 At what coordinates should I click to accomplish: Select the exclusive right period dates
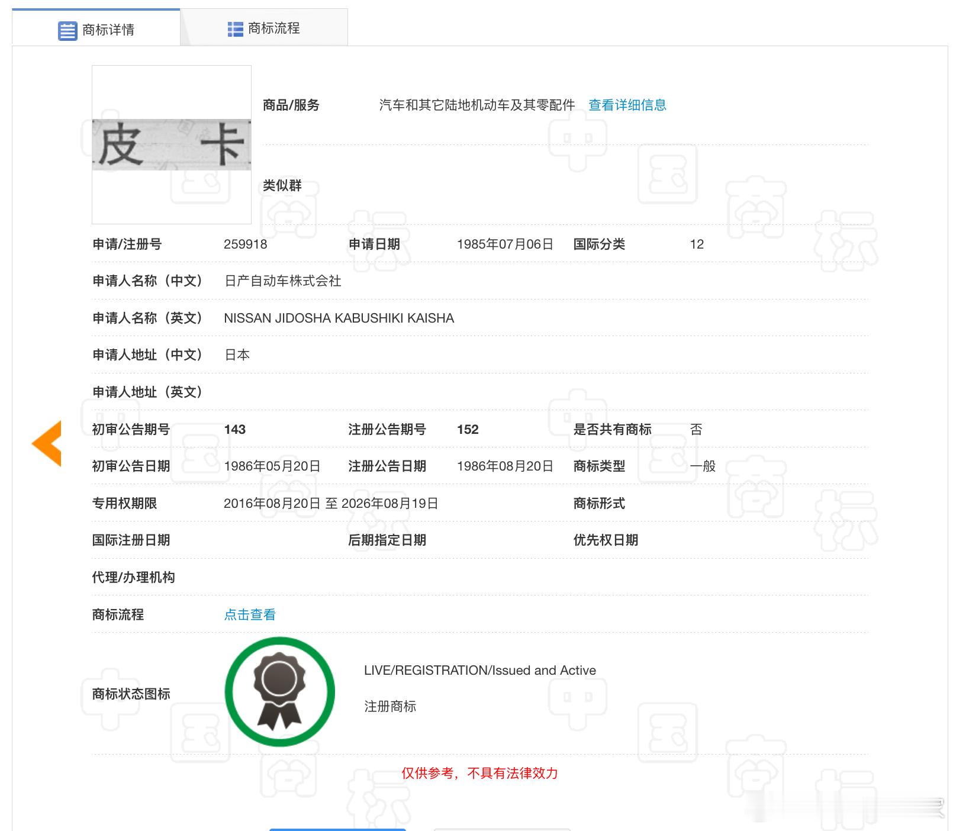click(331, 504)
